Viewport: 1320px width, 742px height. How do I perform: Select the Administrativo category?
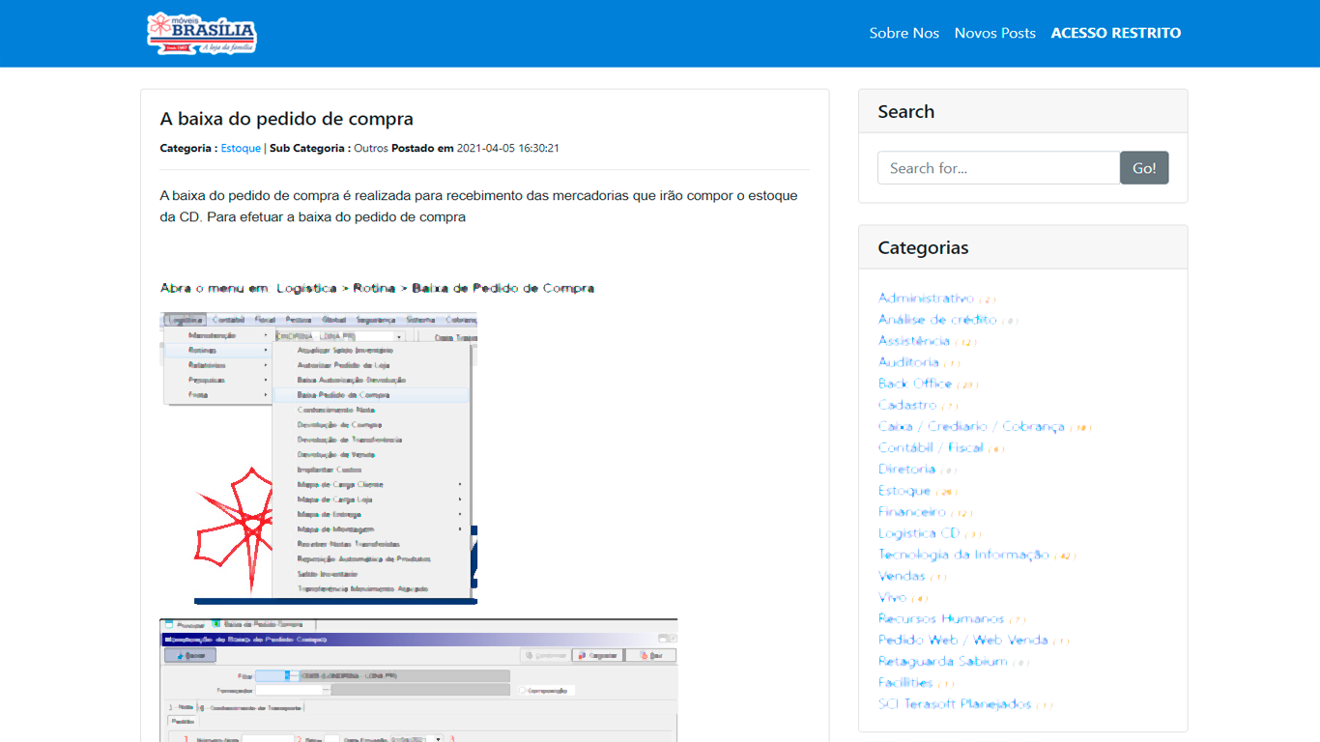click(x=926, y=299)
